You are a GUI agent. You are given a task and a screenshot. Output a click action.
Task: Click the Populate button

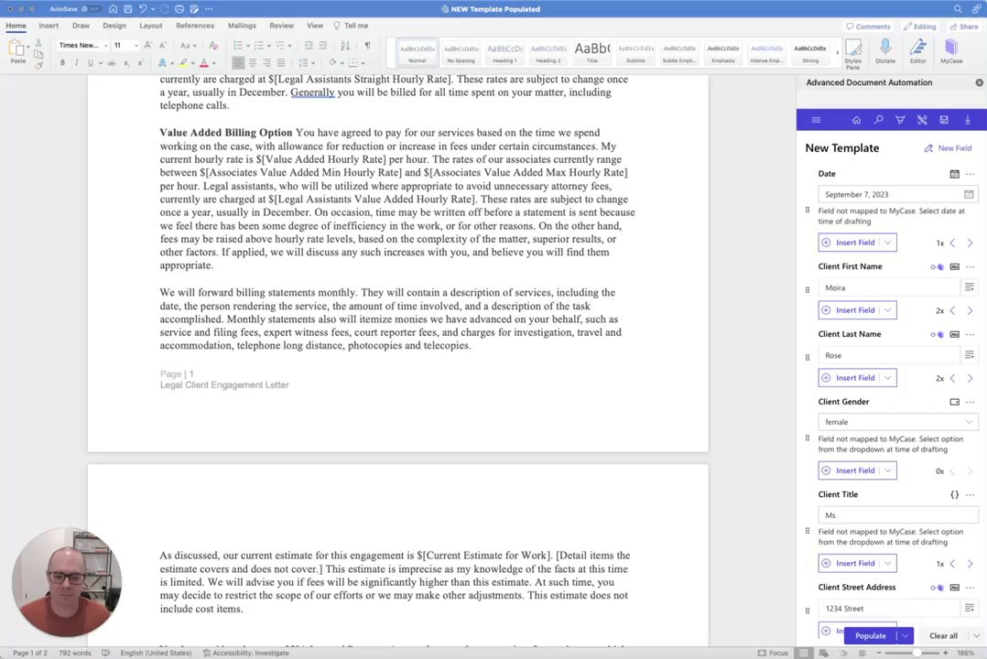point(871,636)
